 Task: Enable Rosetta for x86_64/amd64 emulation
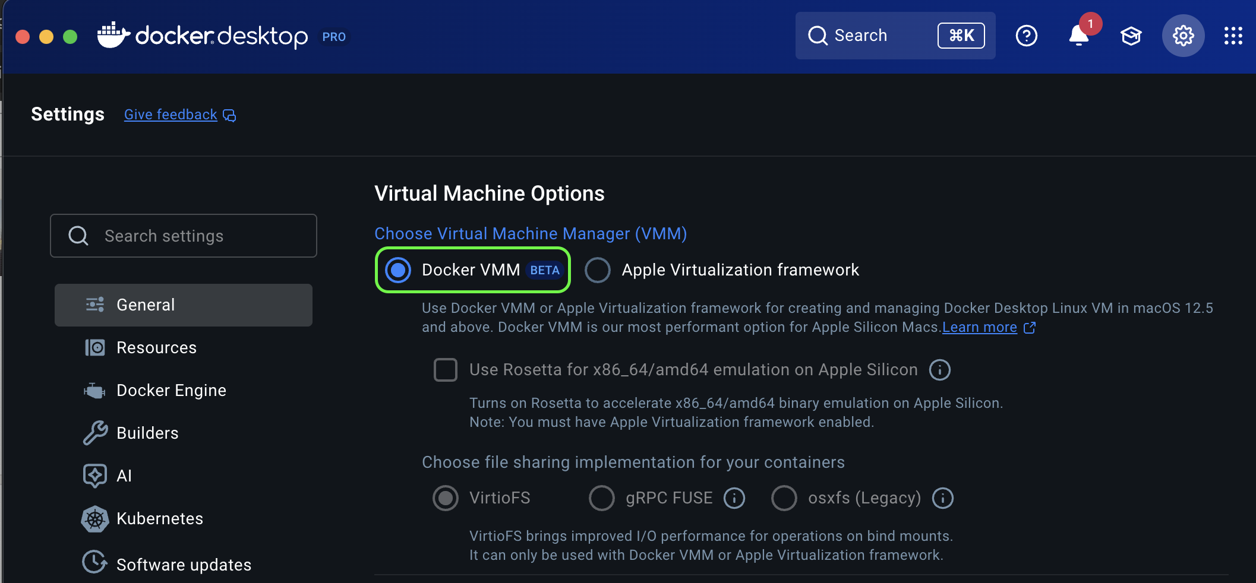point(445,369)
